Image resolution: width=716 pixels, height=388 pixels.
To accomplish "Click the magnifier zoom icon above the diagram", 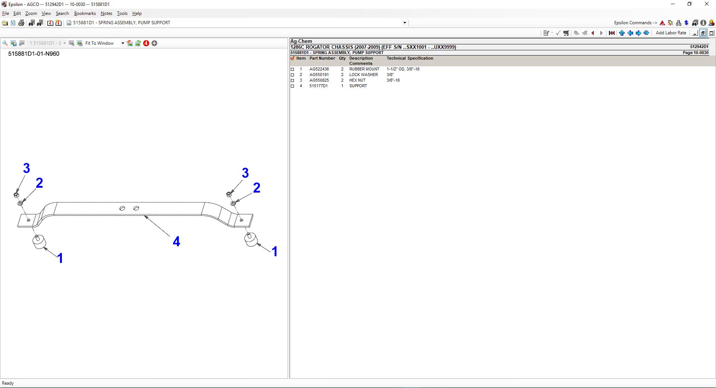I will [5, 43].
